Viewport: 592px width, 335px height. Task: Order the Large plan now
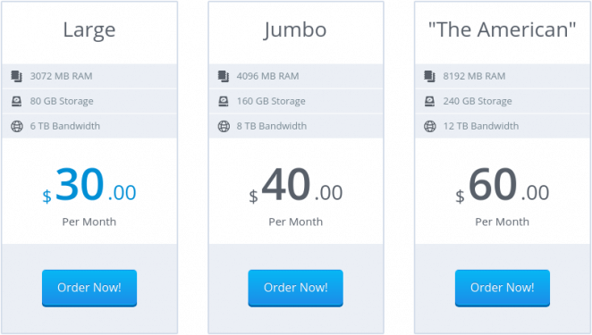pos(89,289)
